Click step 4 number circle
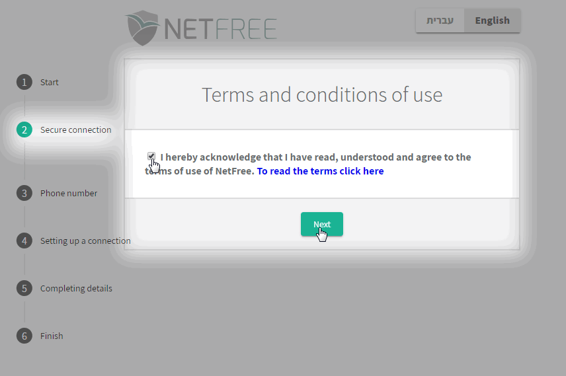The height and width of the screenshot is (376, 566). [24, 241]
